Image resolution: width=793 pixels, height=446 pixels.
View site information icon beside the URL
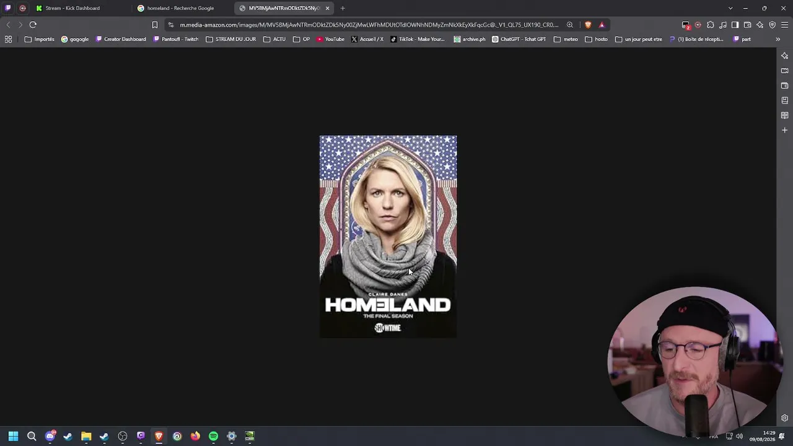171,25
